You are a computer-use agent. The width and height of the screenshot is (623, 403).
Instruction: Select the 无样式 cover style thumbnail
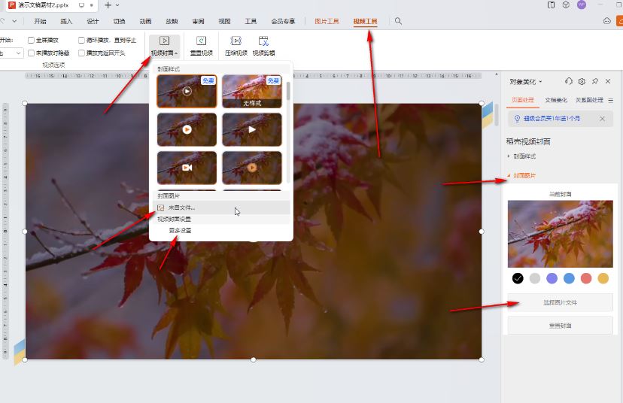click(251, 91)
